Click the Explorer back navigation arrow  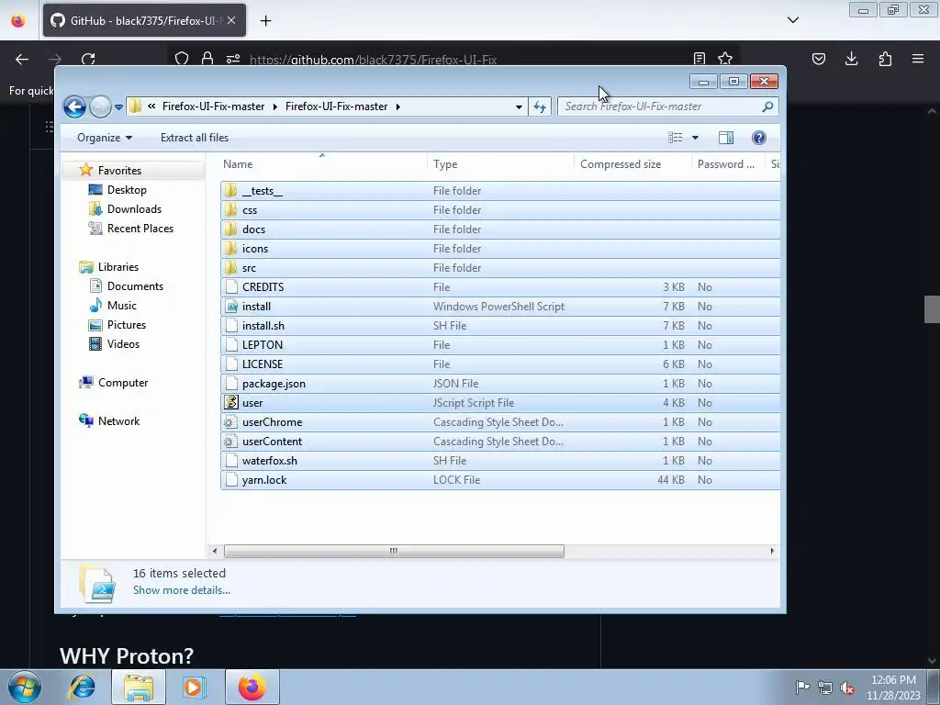point(74,107)
